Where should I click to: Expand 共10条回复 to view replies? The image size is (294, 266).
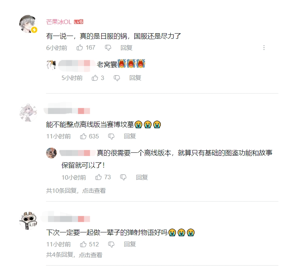(76, 191)
